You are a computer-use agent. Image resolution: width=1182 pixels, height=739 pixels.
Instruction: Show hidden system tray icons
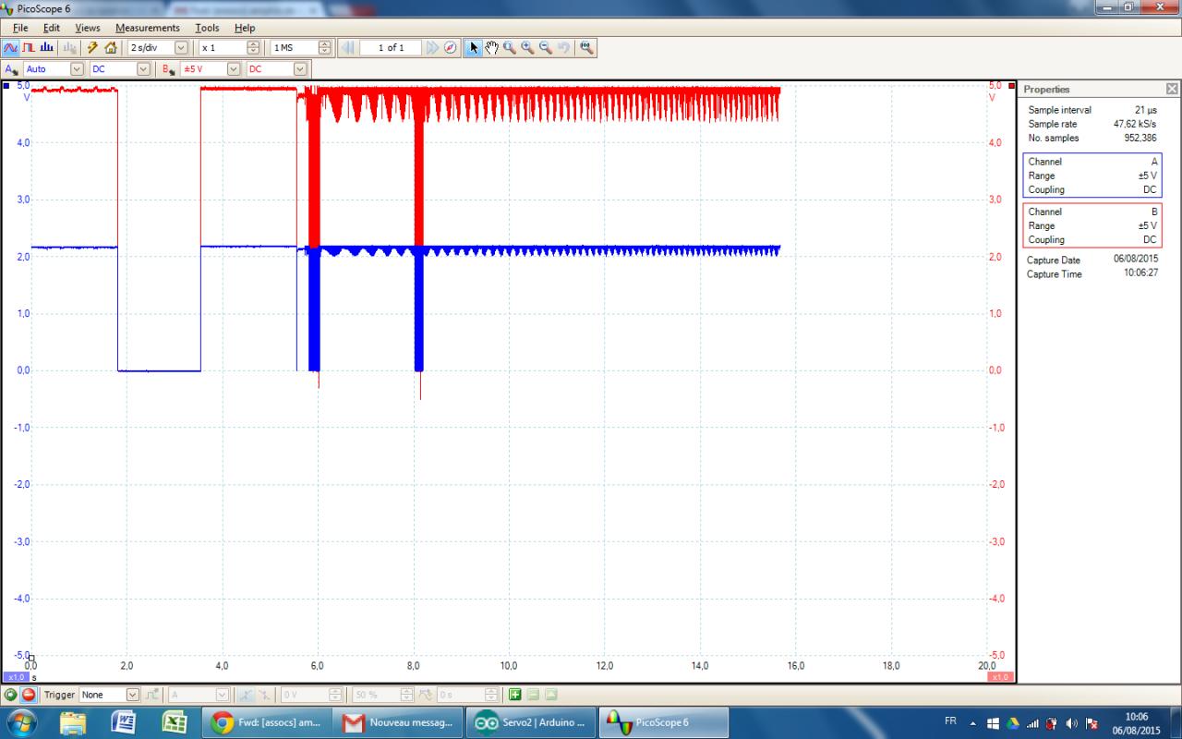coord(972,722)
